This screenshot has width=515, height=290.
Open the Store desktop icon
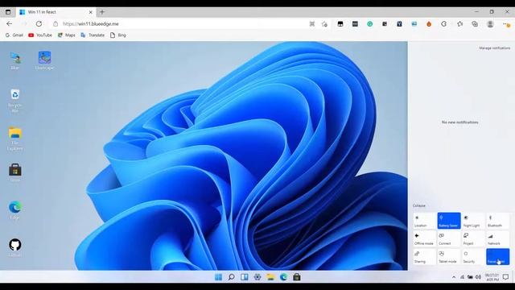(14, 172)
